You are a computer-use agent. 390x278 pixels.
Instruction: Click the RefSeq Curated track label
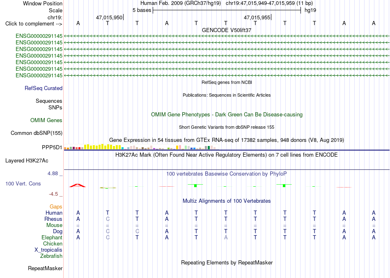click(x=44, y=88)
